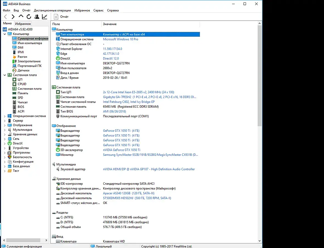Image resolution: width=324 pixels, height=248 pixels.
Task: Select the Чипсет tree item
Action: pos(23,102)
